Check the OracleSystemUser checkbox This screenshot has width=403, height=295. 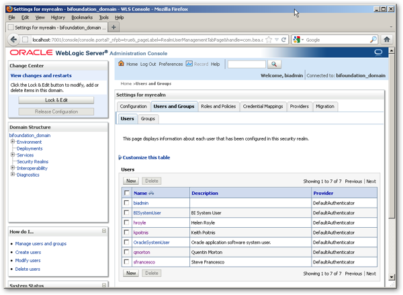[x=126, y=242]
